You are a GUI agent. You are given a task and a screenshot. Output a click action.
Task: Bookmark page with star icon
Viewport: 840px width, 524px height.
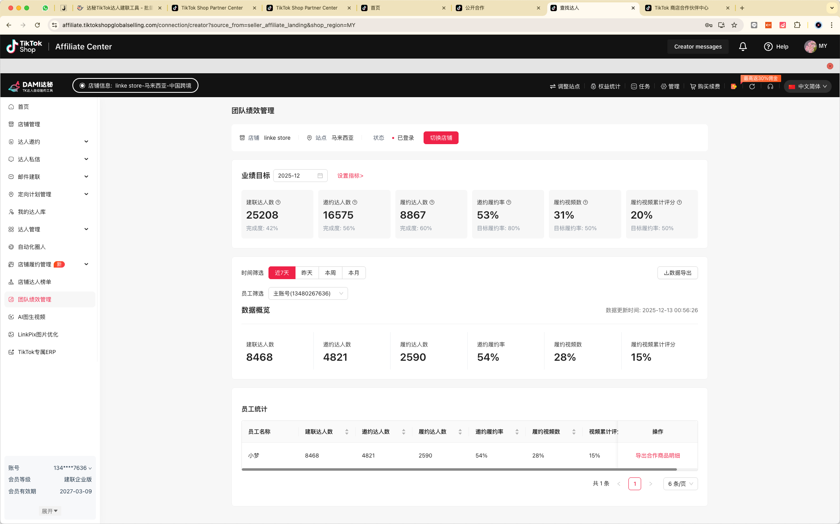(x=734, y=25)
